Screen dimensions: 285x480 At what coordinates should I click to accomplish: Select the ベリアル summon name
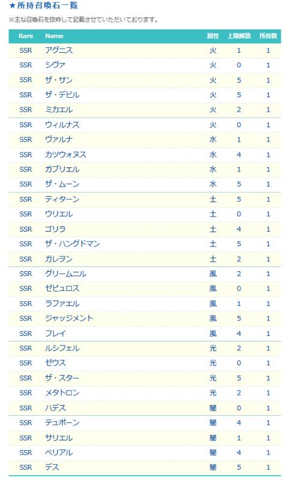59,452
